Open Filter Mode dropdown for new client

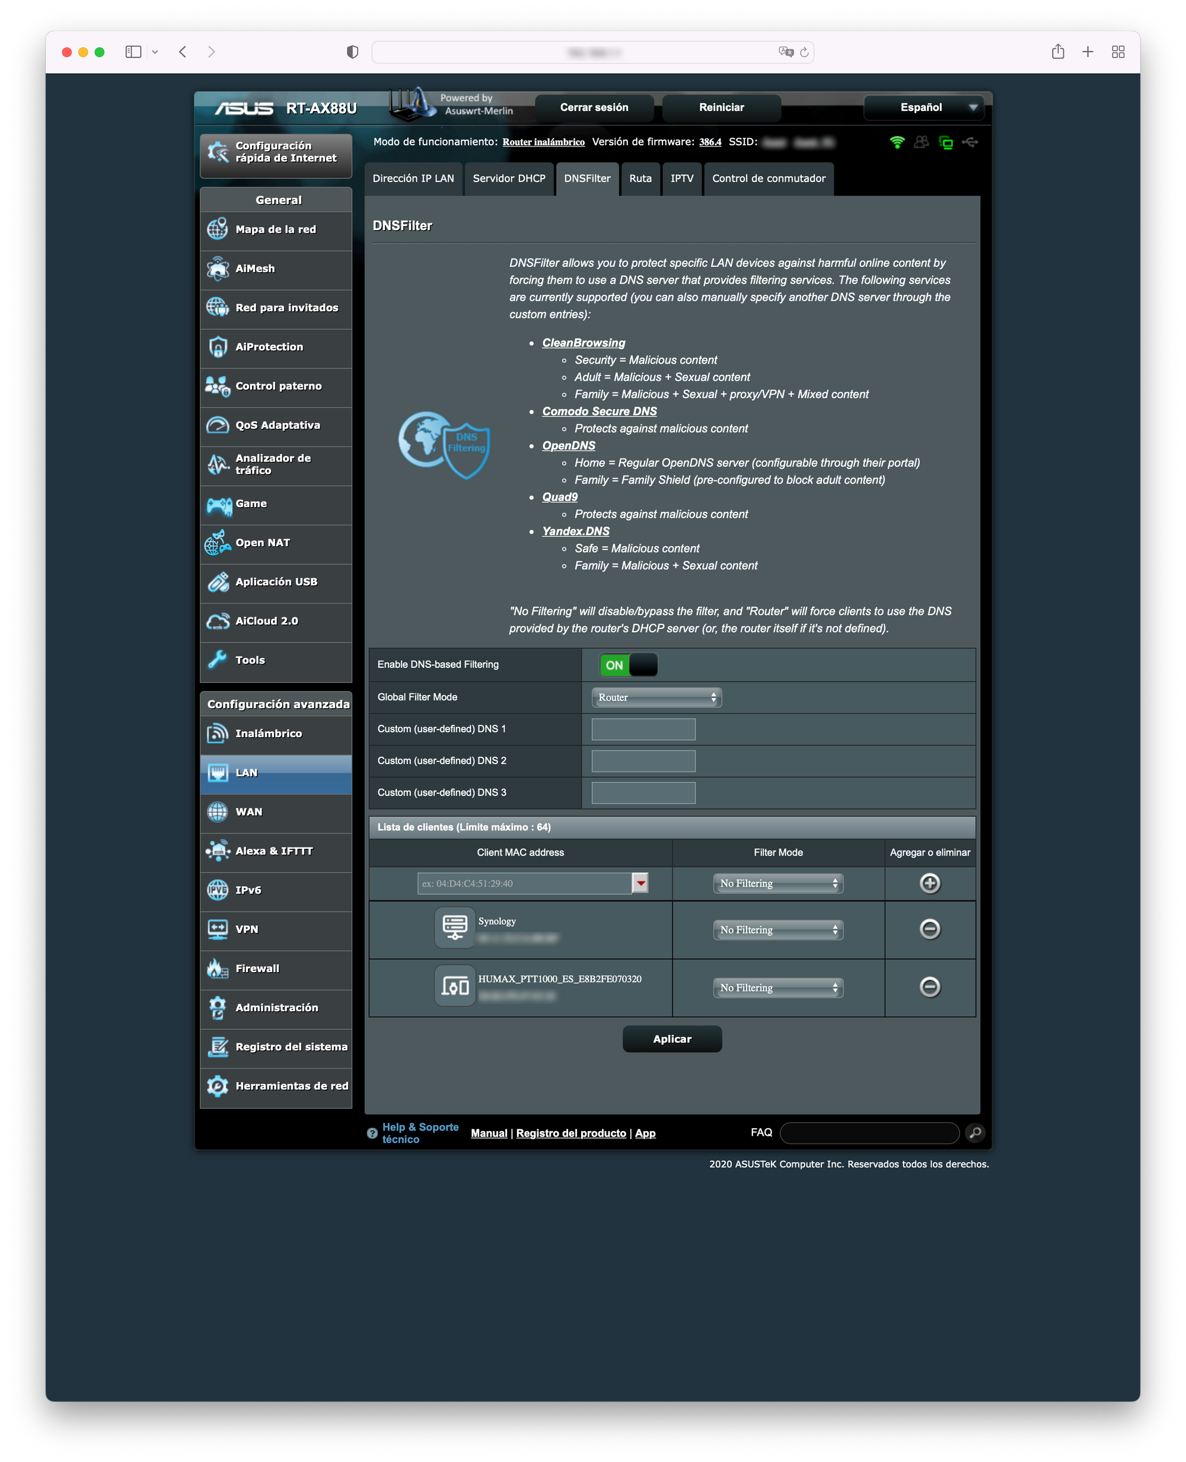(x=778, y=883)
